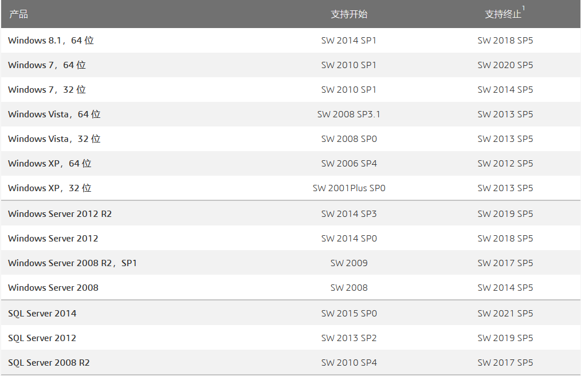Click the 产品 column header
Viewport: 581px width, 376px height.
[18, 14]
